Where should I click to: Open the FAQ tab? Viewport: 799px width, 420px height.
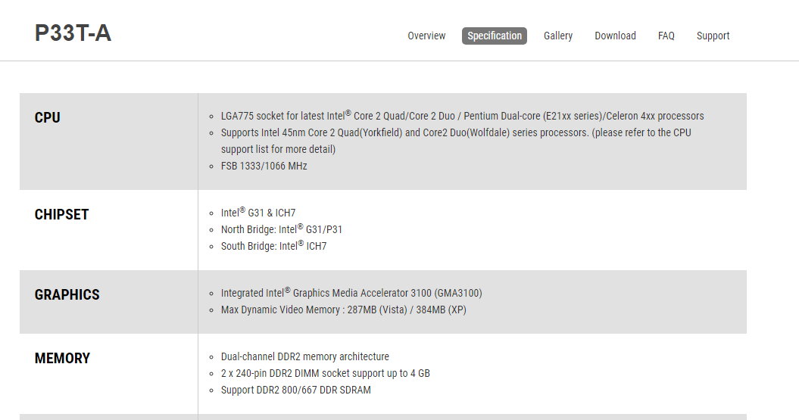(x=666, y=36)
